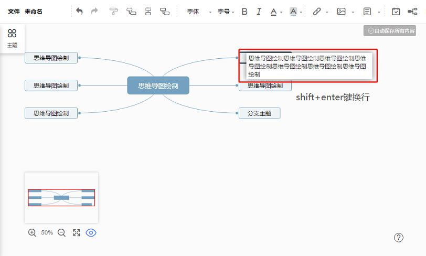Click the fit-to-screen expand icon
Image resolution: width=426 pixels, height=256 pixels.
(77, 232)
